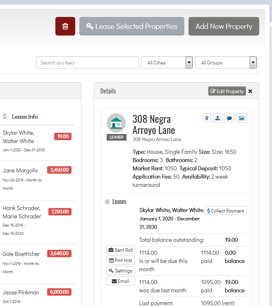Click the LEASED status badge
The width and height of the screenshot is (272, 306).
116,137
